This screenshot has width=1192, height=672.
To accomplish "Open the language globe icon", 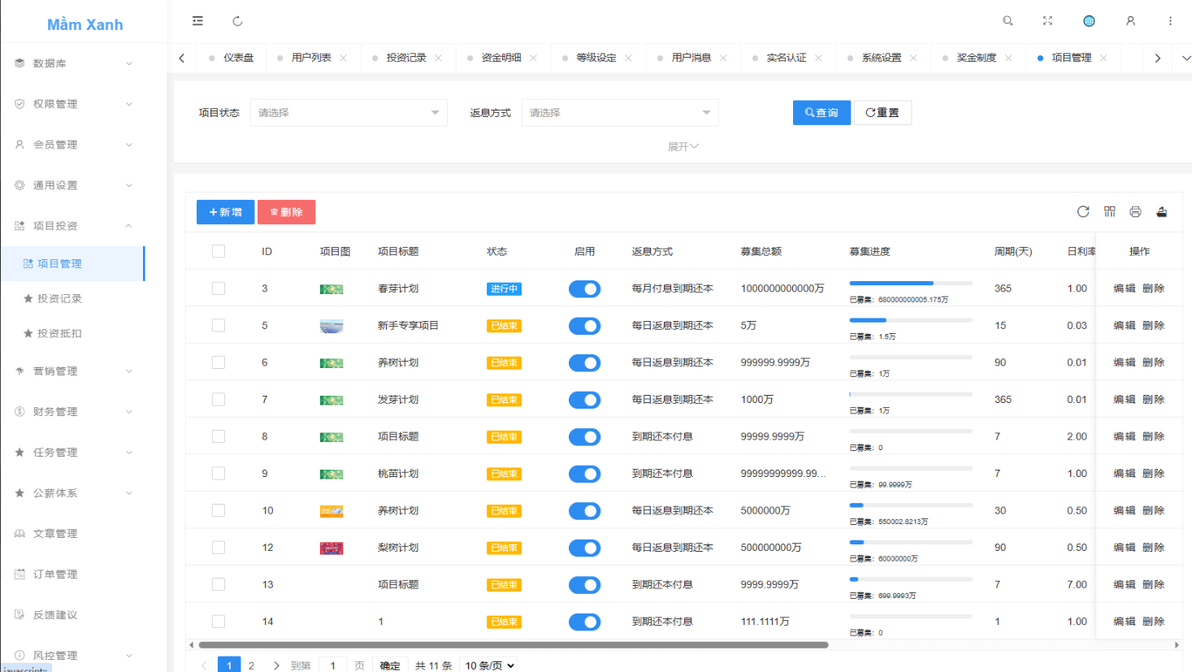I will click(x=1089, y=21).
